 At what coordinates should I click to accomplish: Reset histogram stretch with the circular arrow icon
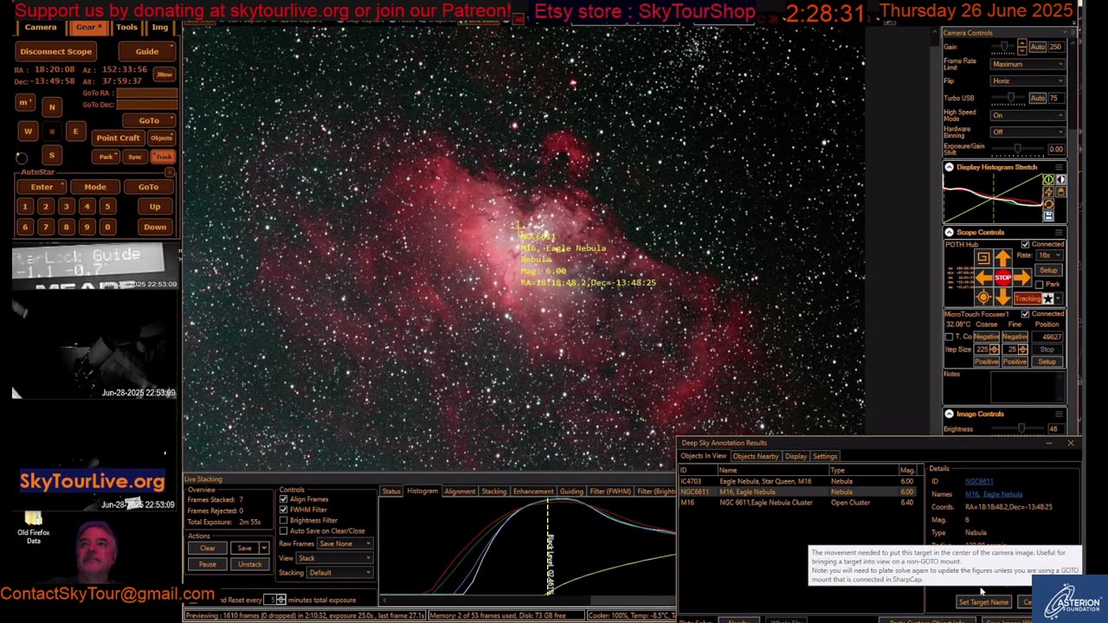pyautogui.click(x=1048, y=204)
